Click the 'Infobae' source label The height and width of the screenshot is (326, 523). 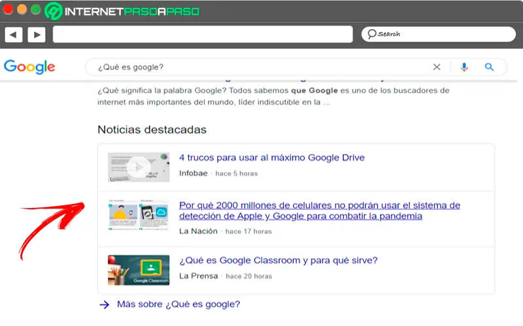coord(193,173)
